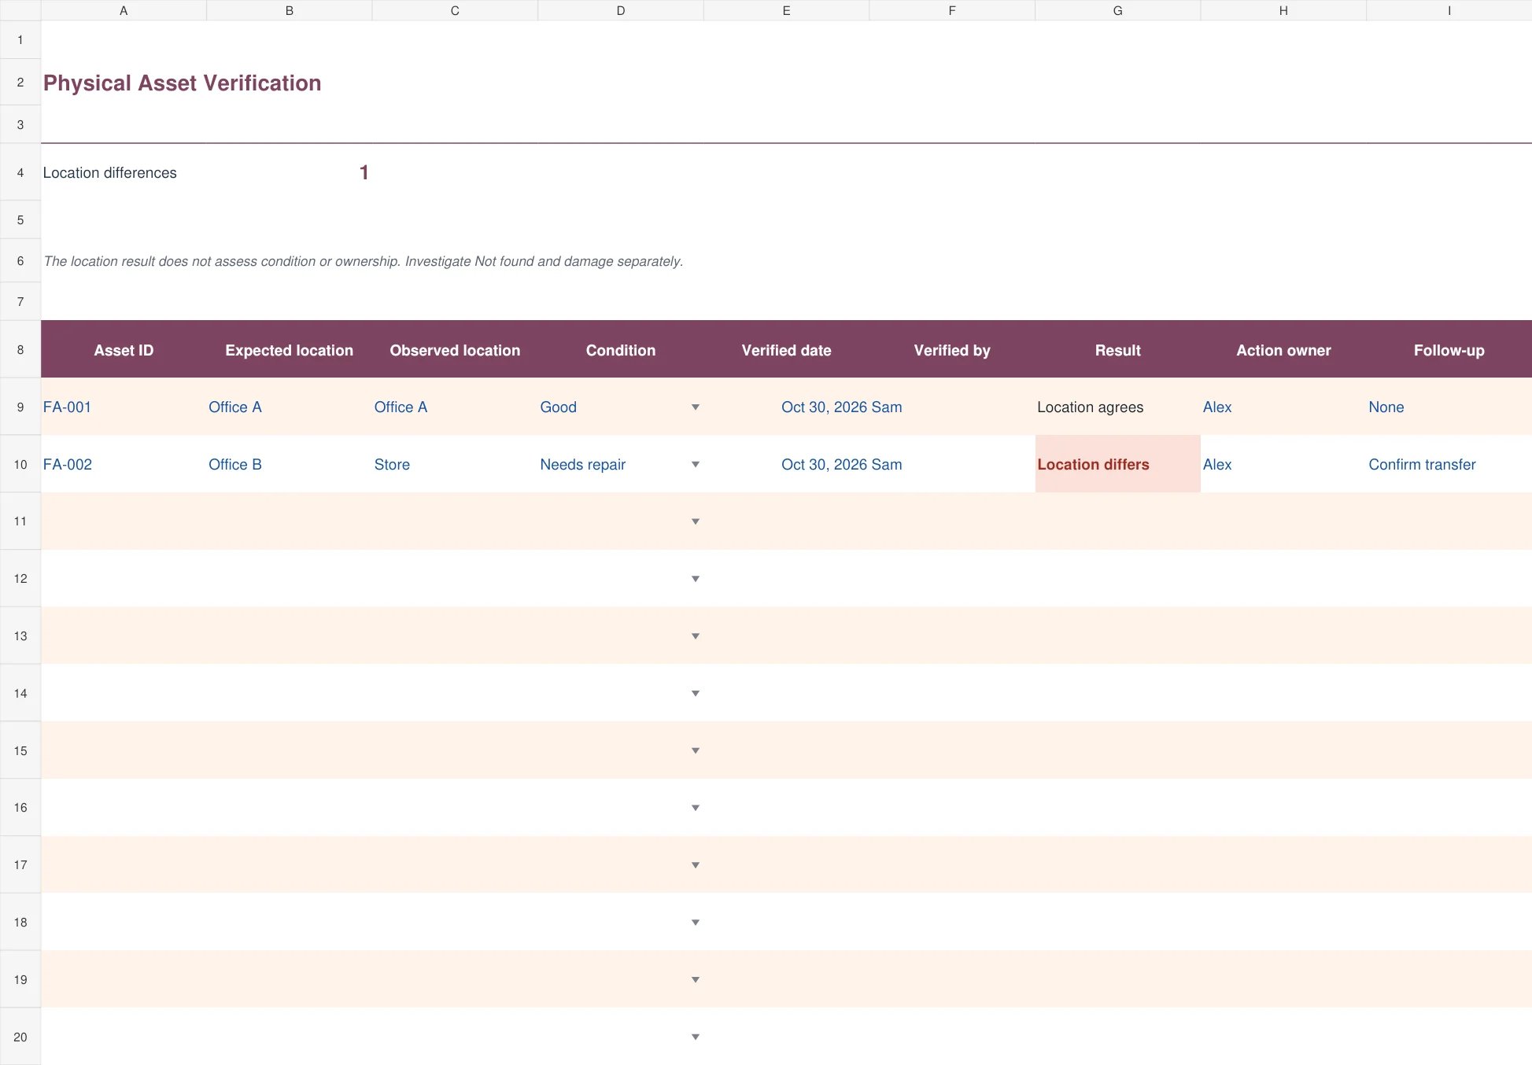1532x1065 pixels.
Task: Click the Action owner column header
Action: coord(1283,350)
